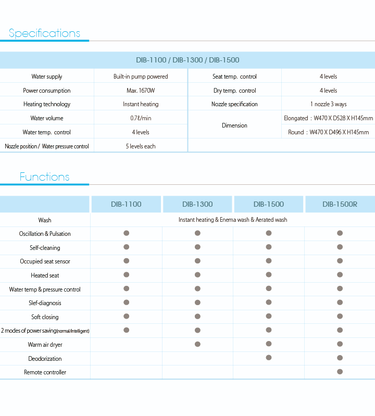375x416 pixels.
Task: Click Slef-diagnosis dot under DIB-1500R
Action: pos(340,302)
